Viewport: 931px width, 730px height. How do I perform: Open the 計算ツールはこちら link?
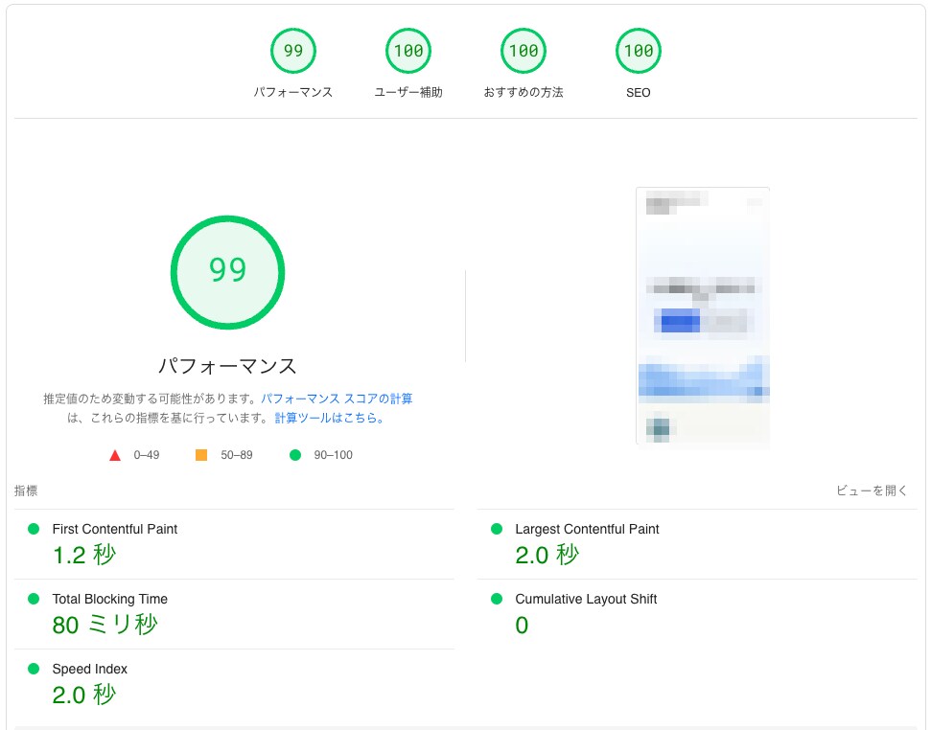pyautogui.click(x=330, y=418)
